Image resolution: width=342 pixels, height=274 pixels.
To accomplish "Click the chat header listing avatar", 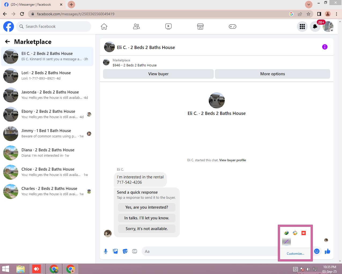I will tap(109, 47).
